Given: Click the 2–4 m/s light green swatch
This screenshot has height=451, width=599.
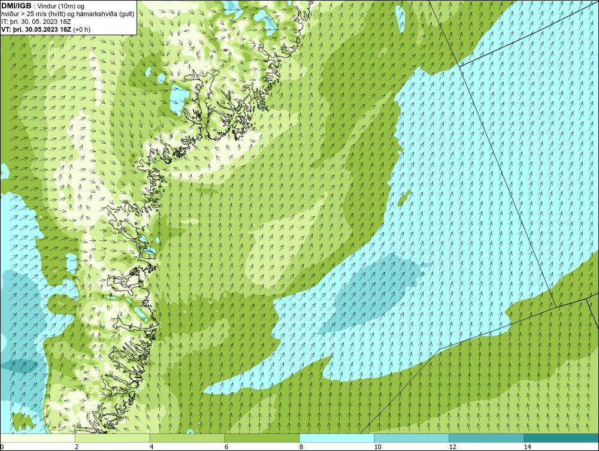Looking at the screenshot, I should tap(113, 438).
